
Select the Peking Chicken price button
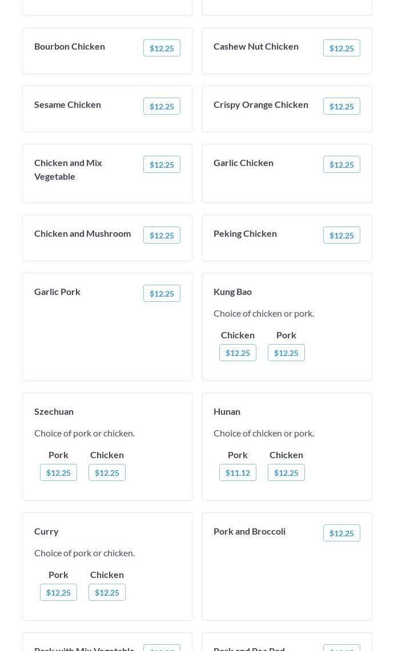(341, 236)
